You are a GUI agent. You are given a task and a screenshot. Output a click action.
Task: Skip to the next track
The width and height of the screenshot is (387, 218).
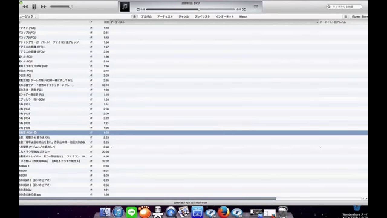(x=44, y=7)
